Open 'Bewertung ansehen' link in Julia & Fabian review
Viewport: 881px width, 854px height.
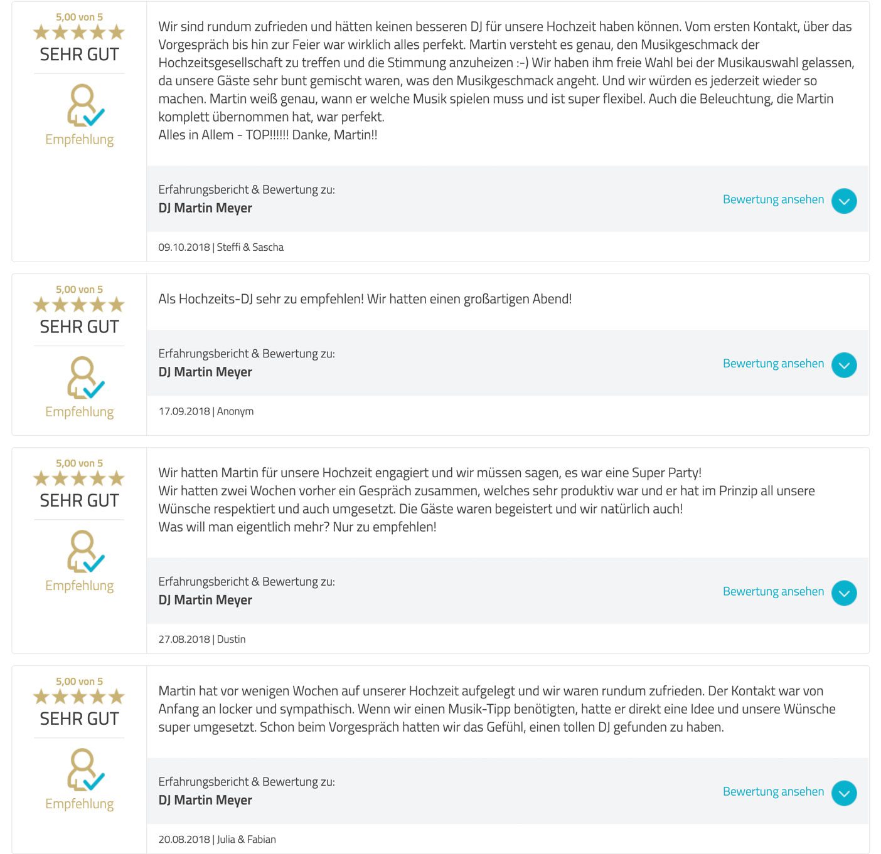(773, 791)
